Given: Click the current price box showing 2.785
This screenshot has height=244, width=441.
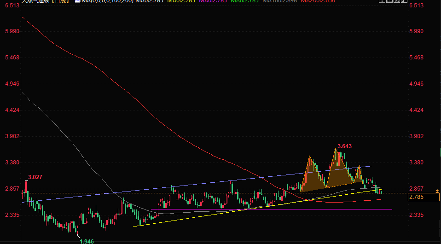Looking at the screenshot, I should point(424,197).
